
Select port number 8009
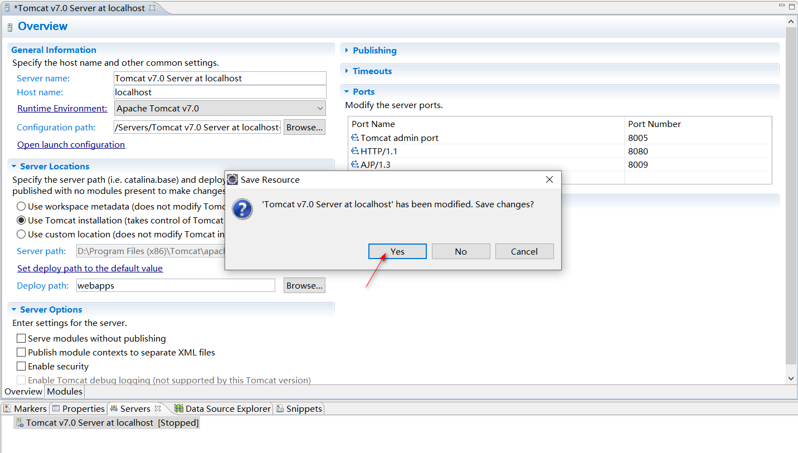pos(638,164)
